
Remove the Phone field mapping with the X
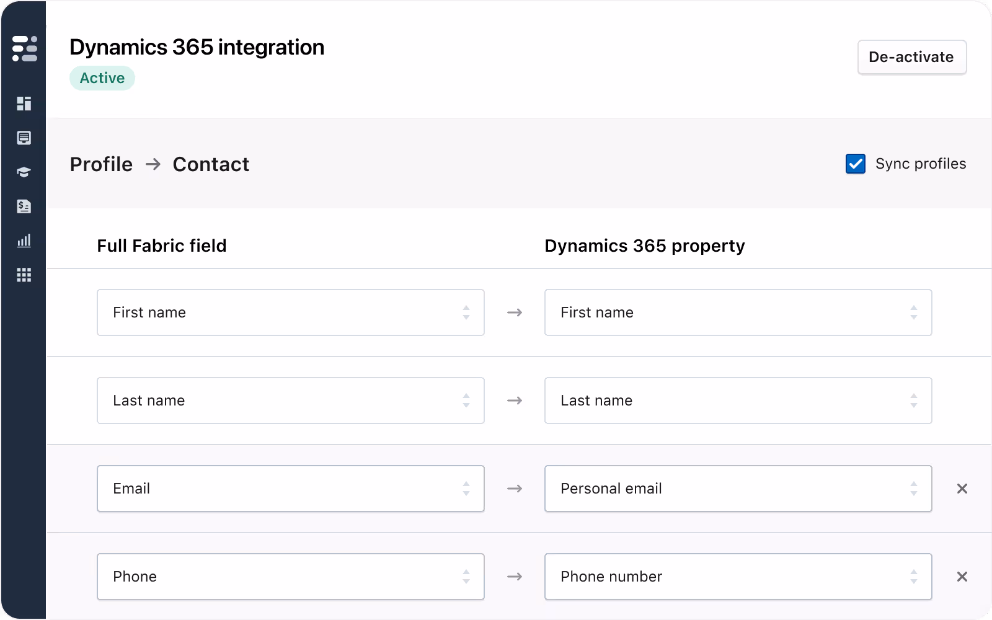point(962,577)
